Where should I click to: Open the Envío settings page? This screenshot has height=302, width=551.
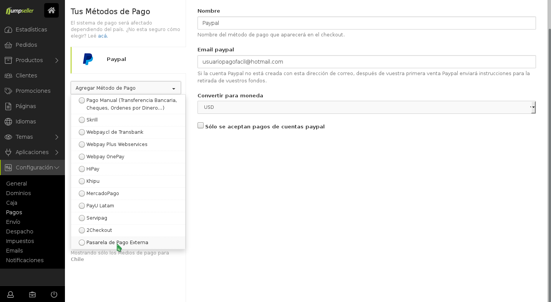(x=13, y=222)
